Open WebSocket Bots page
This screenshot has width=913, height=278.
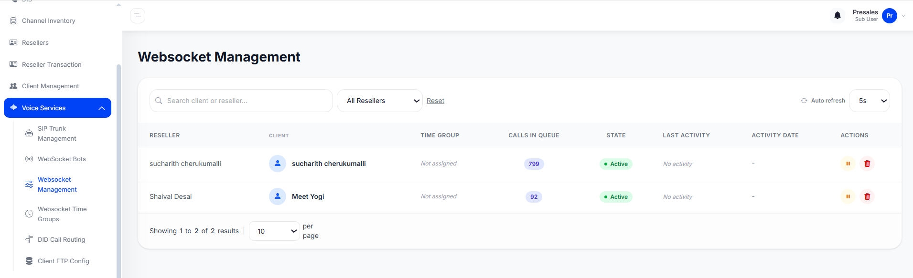point(62,159)
